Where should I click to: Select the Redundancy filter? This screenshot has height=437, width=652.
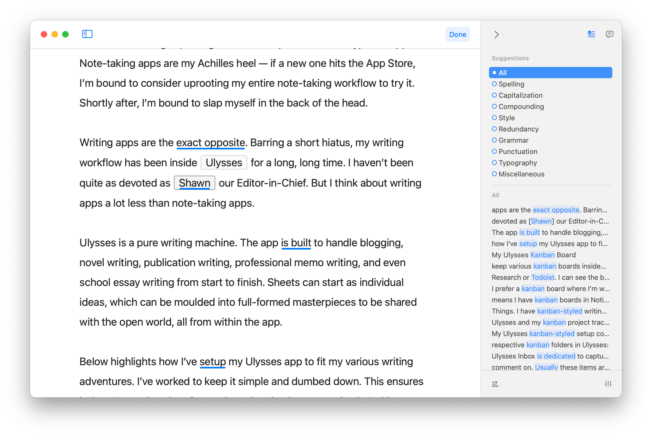click(551, 129)
